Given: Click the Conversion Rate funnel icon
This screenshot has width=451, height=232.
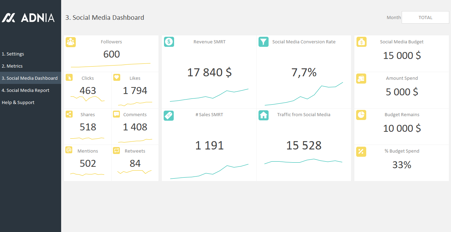Looking at the screenshot, I should click(263, 42).
